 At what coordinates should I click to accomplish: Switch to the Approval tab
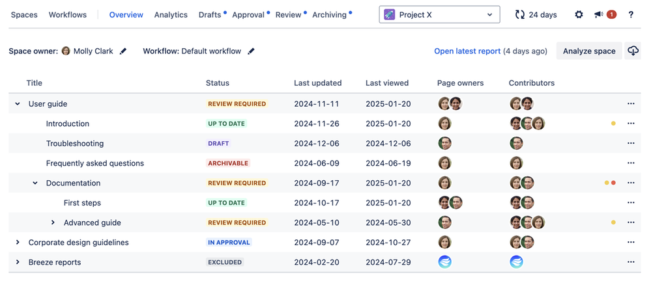tap(248, 14)
